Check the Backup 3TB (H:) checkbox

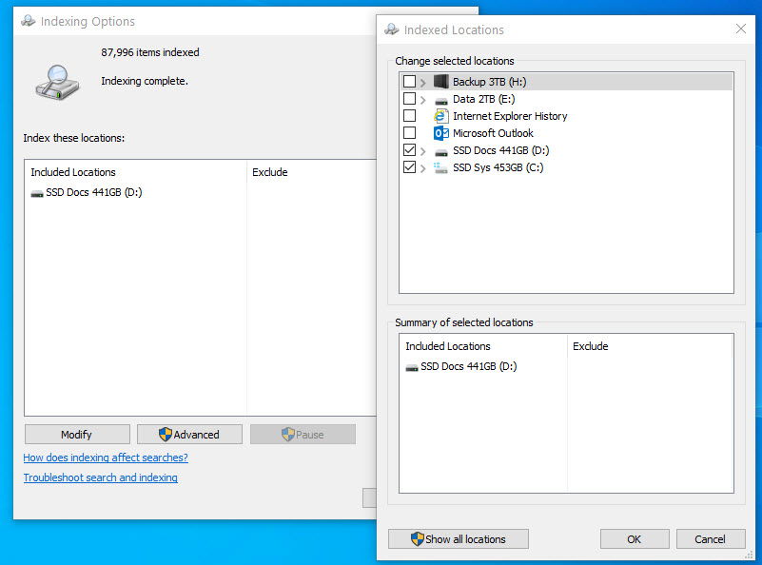(409, 81)
